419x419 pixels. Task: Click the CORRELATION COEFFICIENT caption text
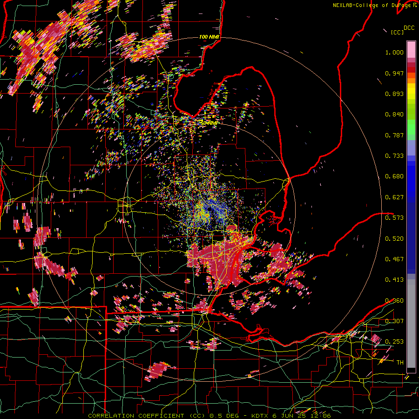click(136, 416)
